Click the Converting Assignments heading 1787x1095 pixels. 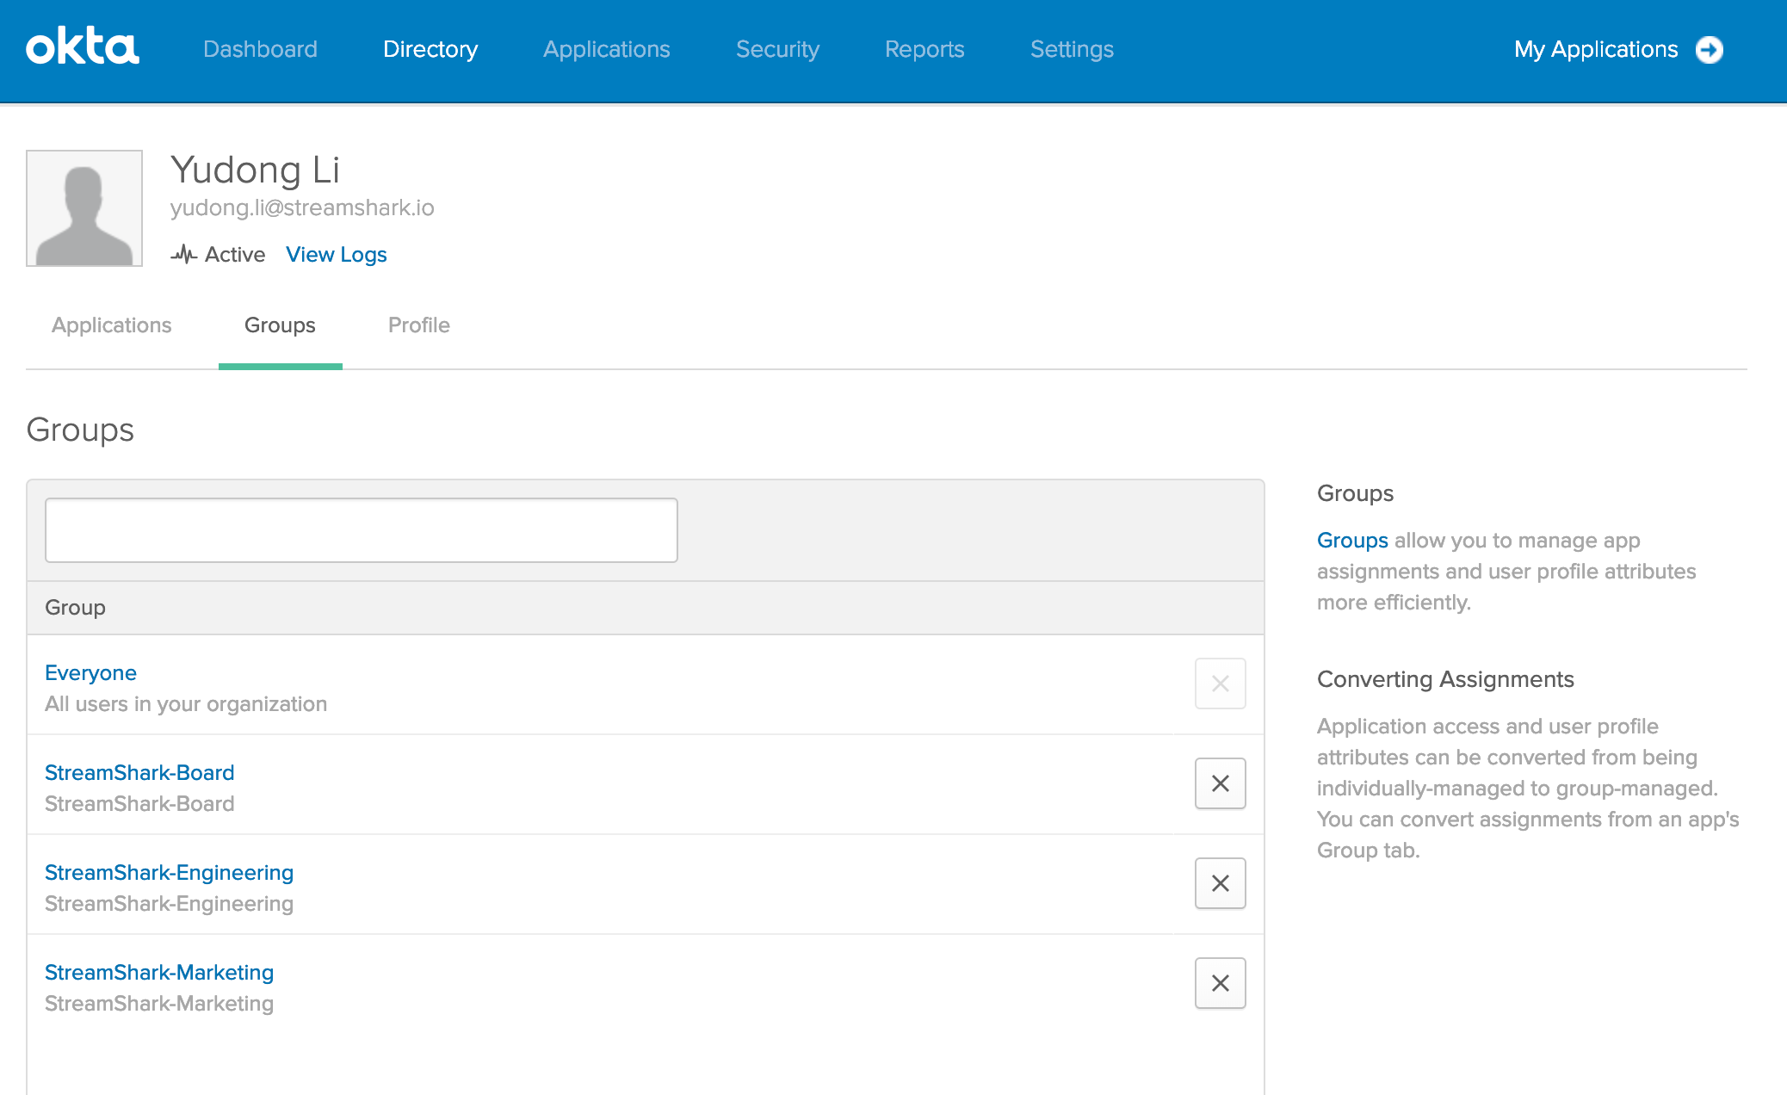point(1445,679)
